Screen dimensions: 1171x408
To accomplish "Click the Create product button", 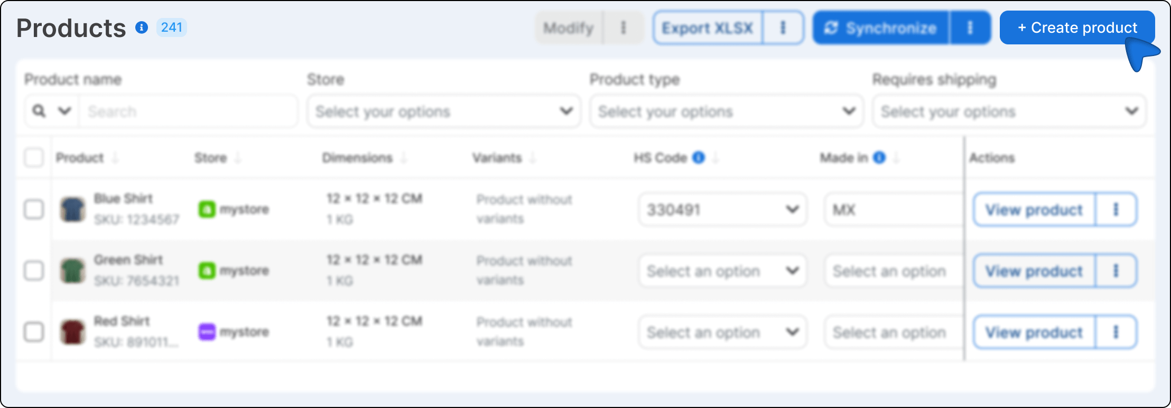I will click(x=1077, y=27).
